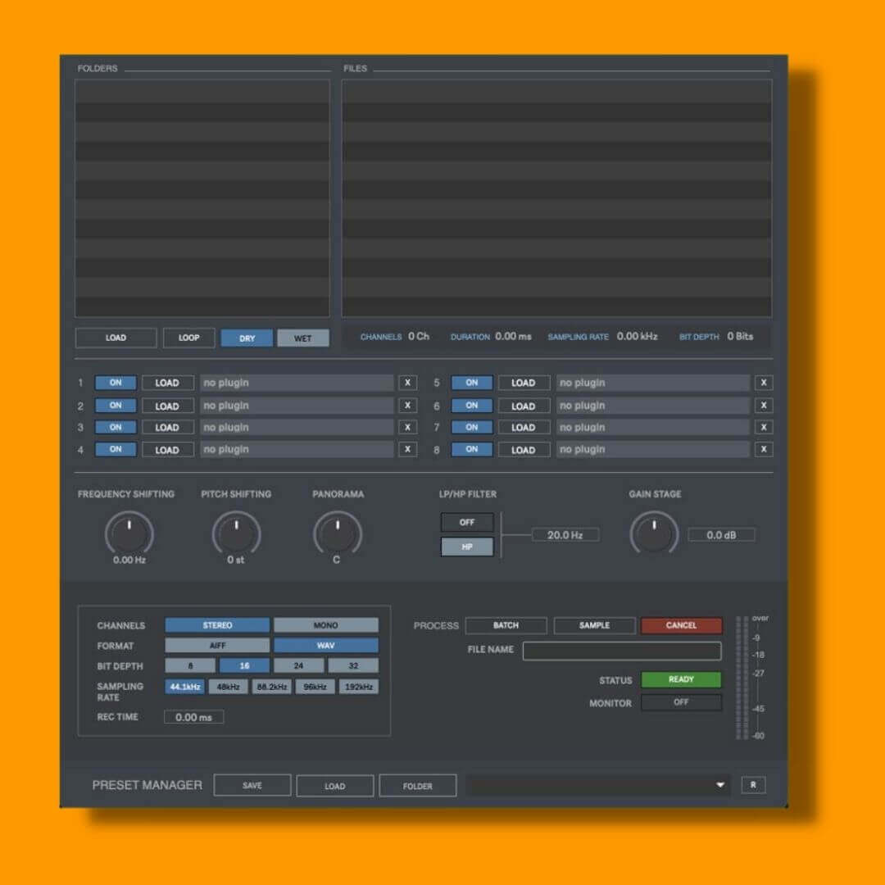Select the 192kHz sampling rate
This screenshot has height=885, width=885.
(x=357, y=686)
